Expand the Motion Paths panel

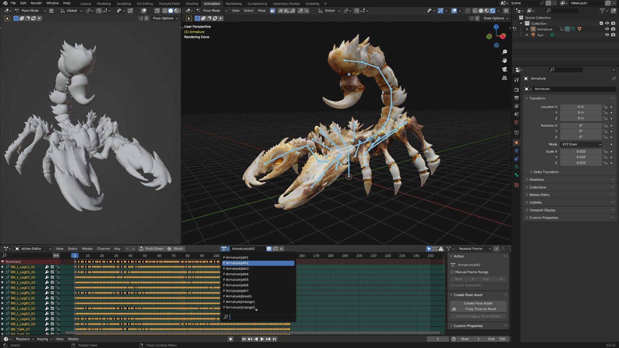point(539,195)
